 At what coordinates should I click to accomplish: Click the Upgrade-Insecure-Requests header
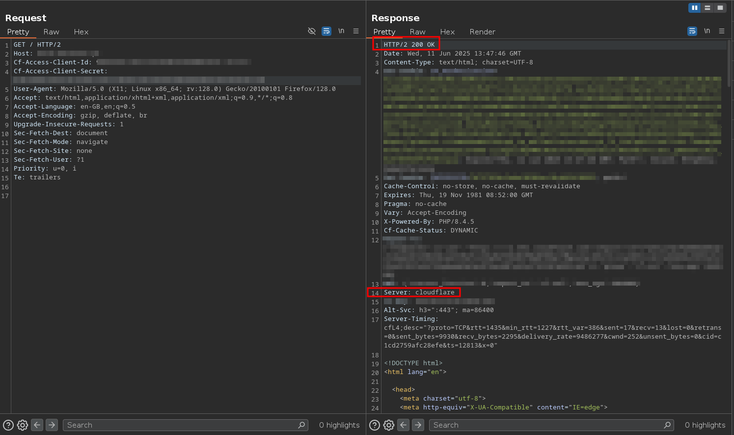tap(69, 124)
